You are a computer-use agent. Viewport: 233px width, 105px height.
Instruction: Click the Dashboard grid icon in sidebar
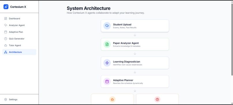point(6,19)
